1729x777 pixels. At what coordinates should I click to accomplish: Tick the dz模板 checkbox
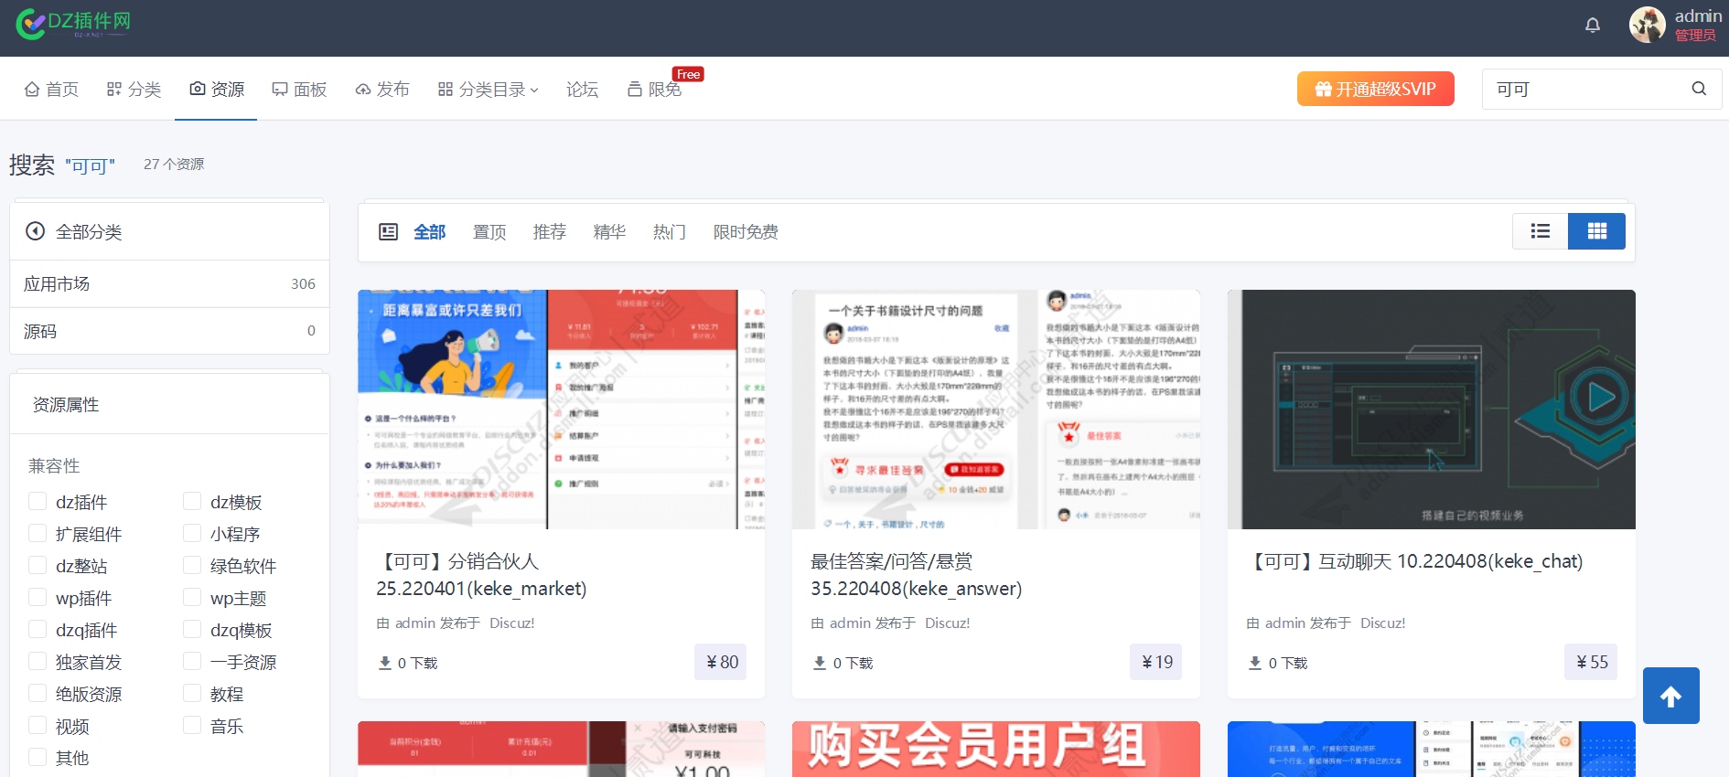click(192, 501)
